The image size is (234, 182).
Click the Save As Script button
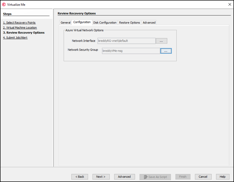tap(155, 176)
